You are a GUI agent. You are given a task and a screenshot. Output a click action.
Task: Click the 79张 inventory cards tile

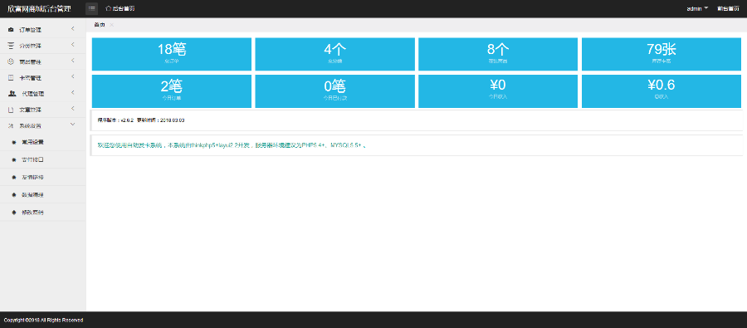tap(662, 54)
